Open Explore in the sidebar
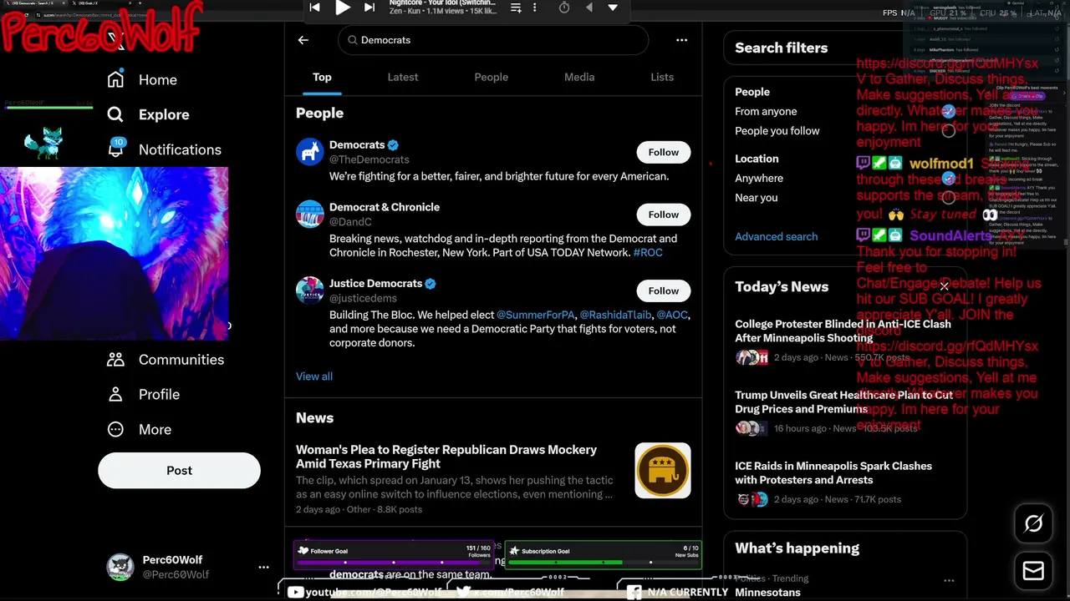 148,114
